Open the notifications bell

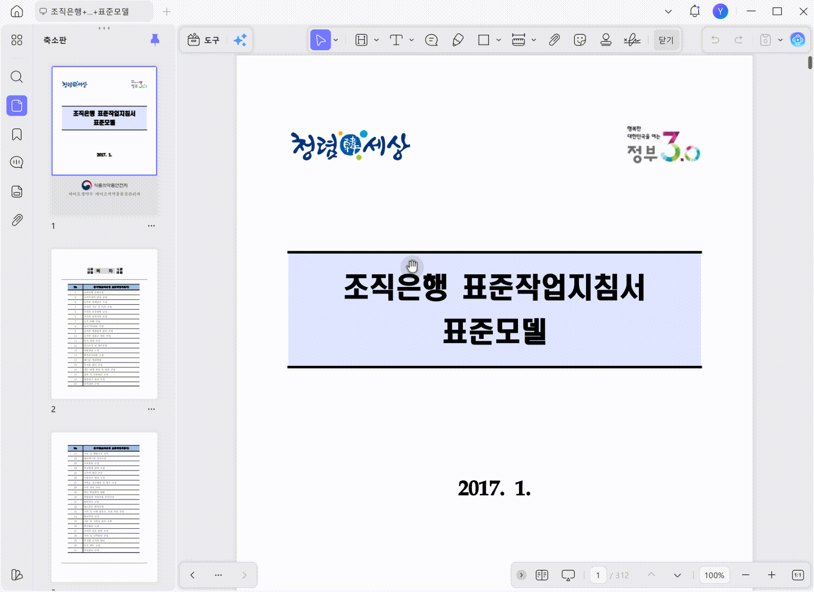click(694, 11)
